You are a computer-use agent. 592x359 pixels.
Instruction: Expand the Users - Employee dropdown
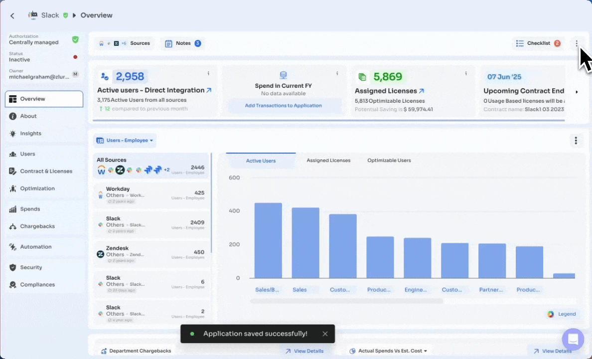(x=125, y=141)
